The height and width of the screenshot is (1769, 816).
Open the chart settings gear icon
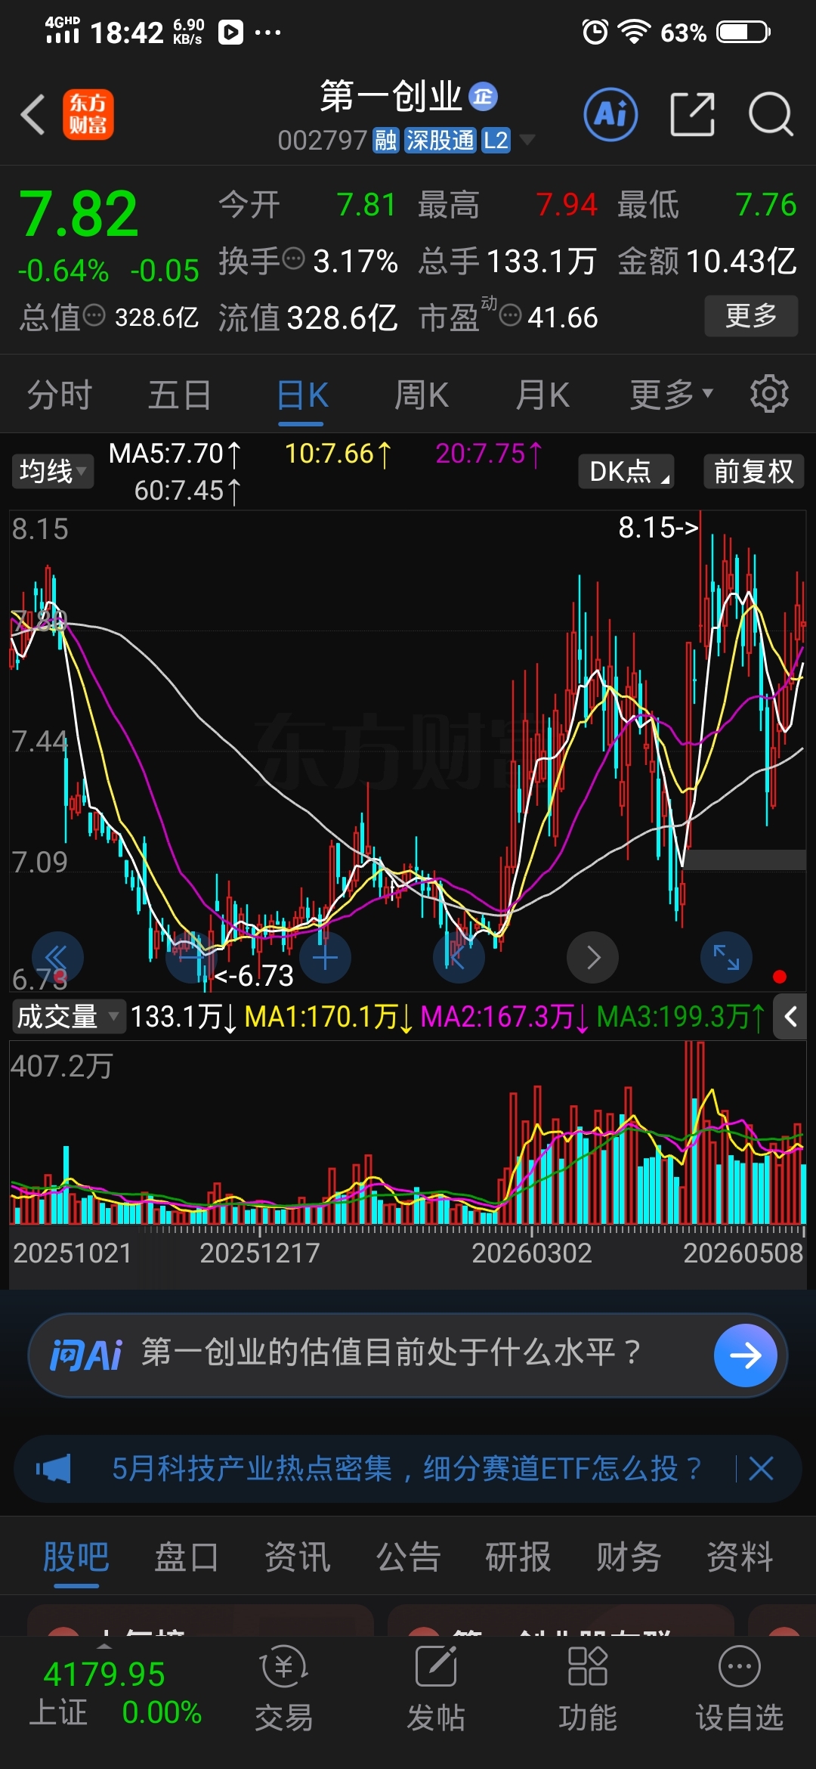[769, 394]
